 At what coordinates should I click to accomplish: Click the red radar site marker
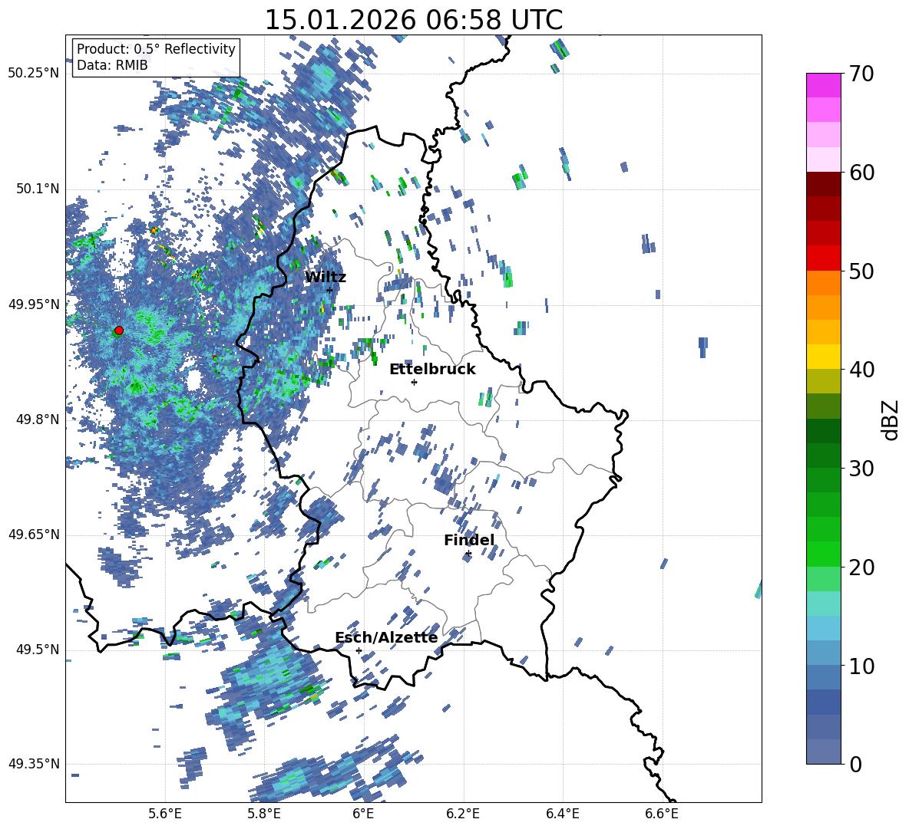(x=119, y=331)
